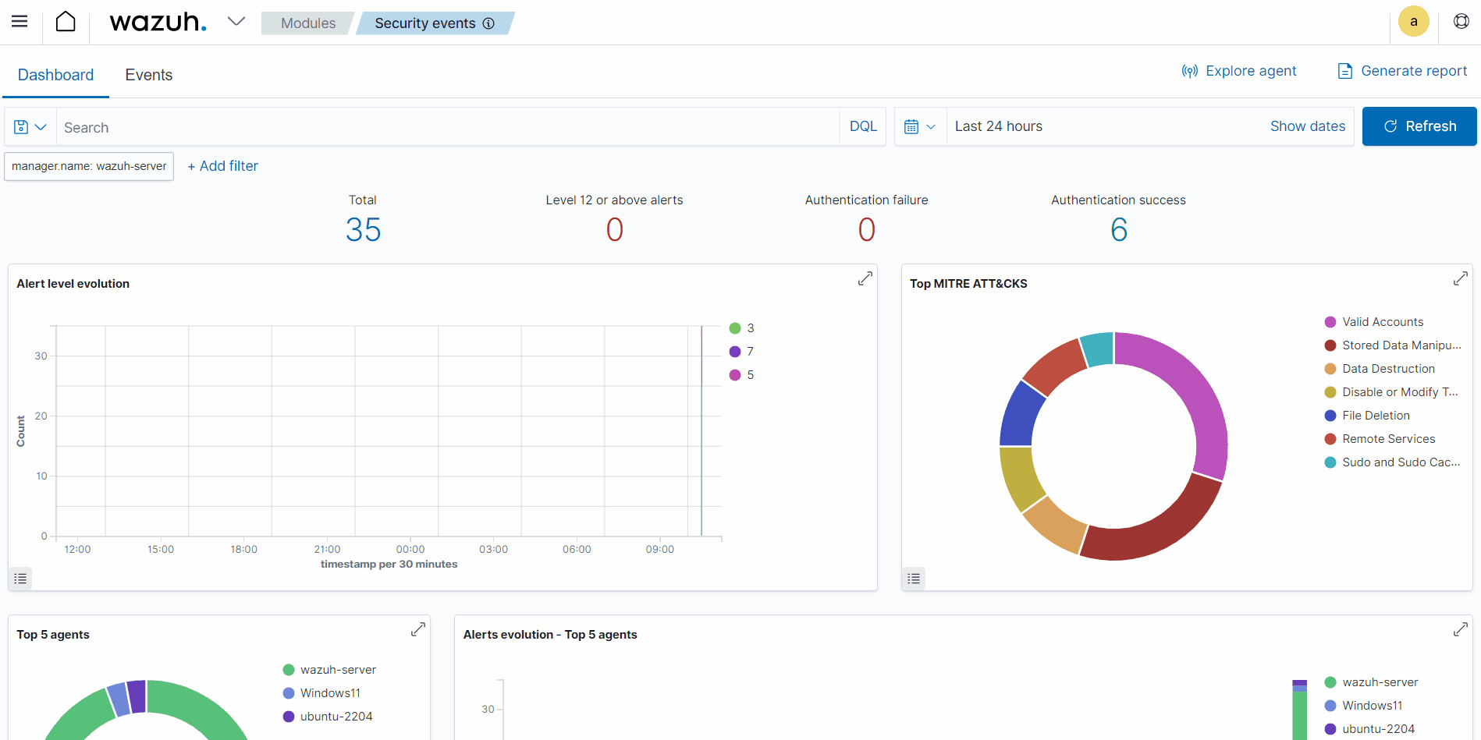The width and height of the screenshot is (1481, 740).
Task: Switch to the Dashboard tab
Action: tap(55, 75)
